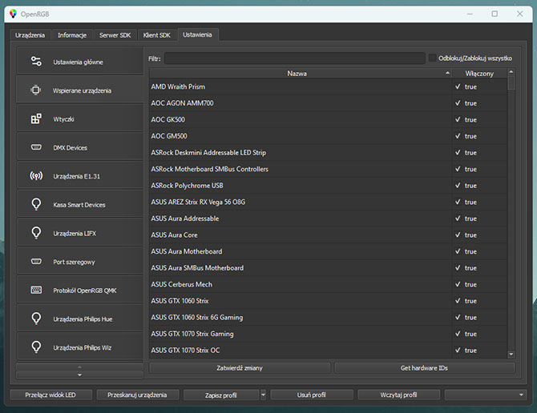Maximize the OpenRGB window
This screenshot has height=413, width=537.
495,14
